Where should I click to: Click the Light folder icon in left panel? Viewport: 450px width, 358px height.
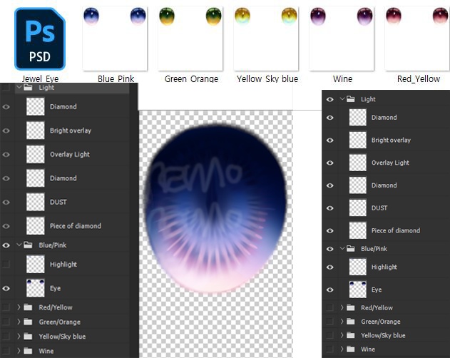pyautogui.click(x=28, y=87)
